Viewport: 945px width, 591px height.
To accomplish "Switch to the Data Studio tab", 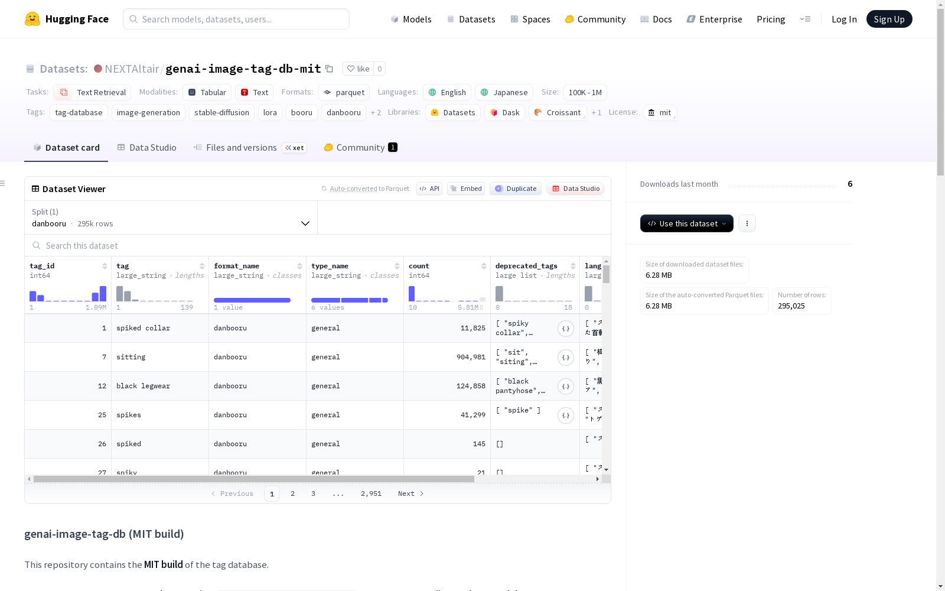I will (146, 148).
